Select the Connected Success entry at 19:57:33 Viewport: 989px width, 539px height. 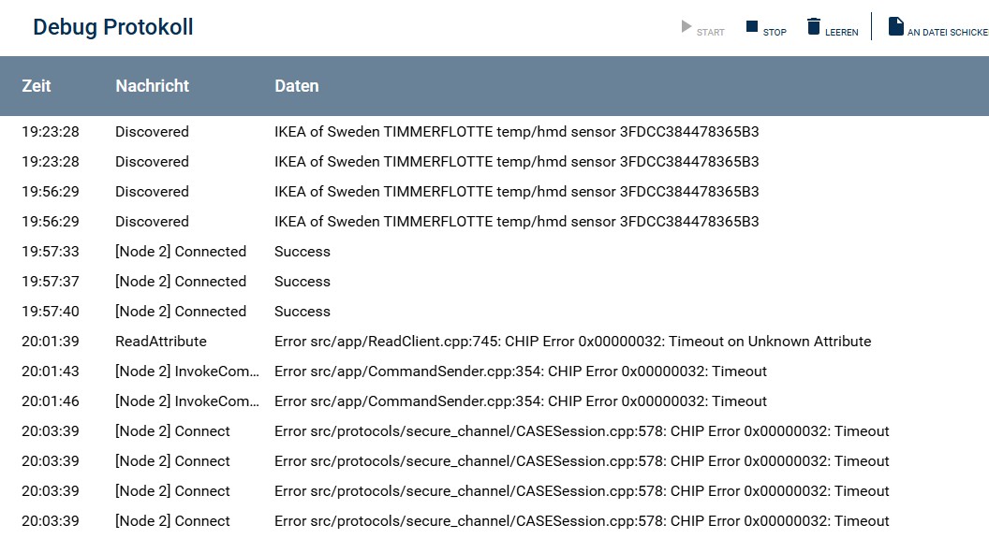[x=181, y=252]
